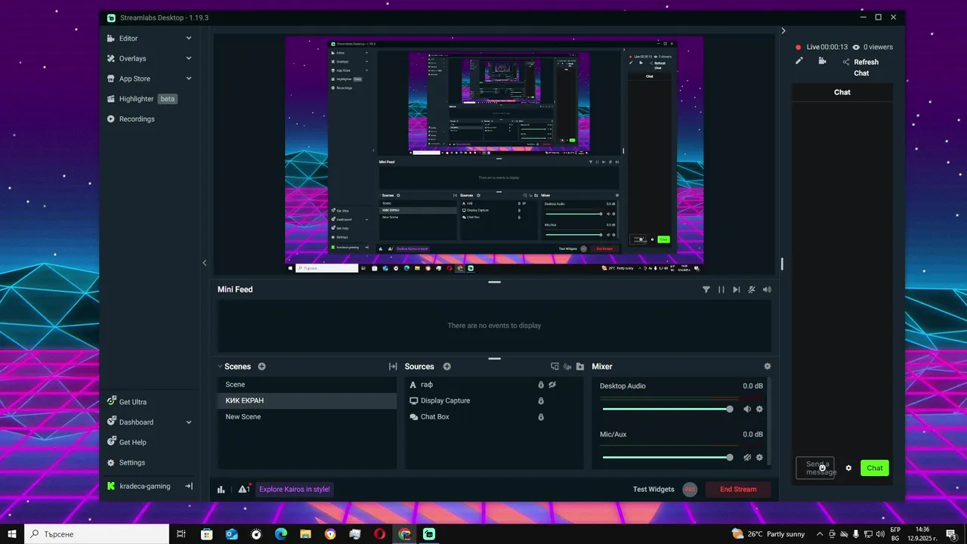Collapse the left sidebar with arrow
This screenshot has width=967, height=544.
pyautogui.click(x=204, y=263)
